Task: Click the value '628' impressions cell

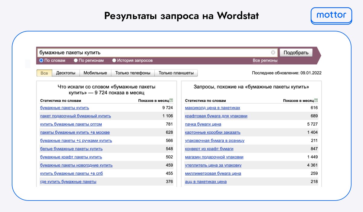Action: click(x=169, y=132)
